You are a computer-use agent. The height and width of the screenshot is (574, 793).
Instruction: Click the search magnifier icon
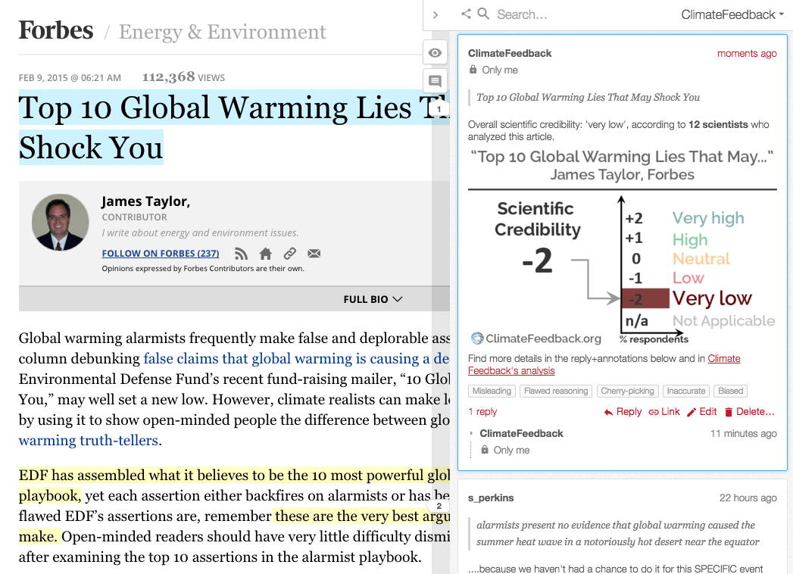click(483, 14)
